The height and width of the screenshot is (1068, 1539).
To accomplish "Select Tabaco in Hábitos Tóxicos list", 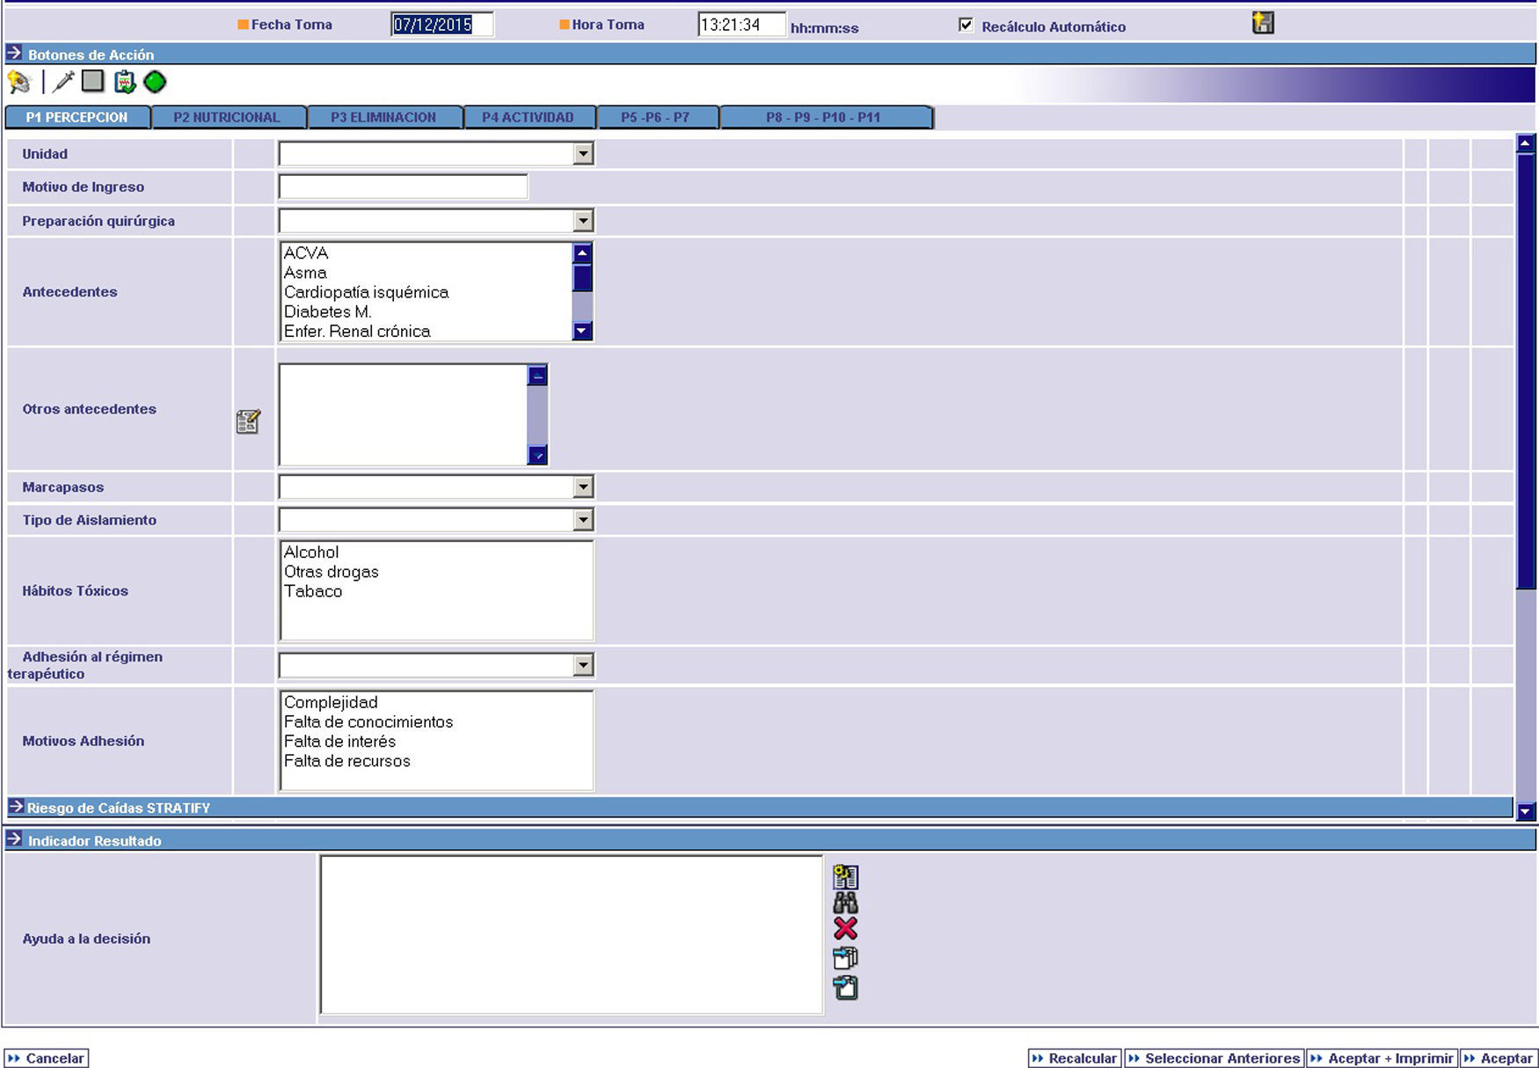I will [313, 591].
